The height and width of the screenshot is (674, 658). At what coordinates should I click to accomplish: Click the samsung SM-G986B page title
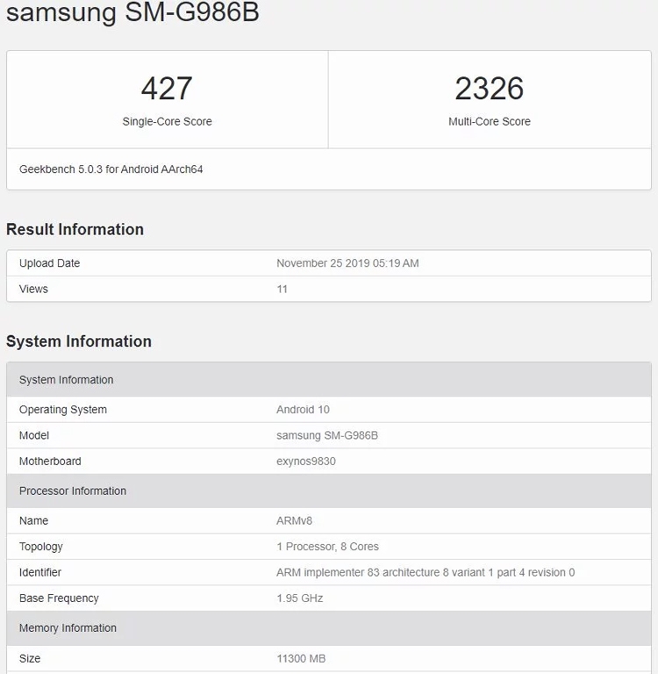coord(132,14)
